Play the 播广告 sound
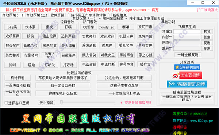 [x=145, y=64]
